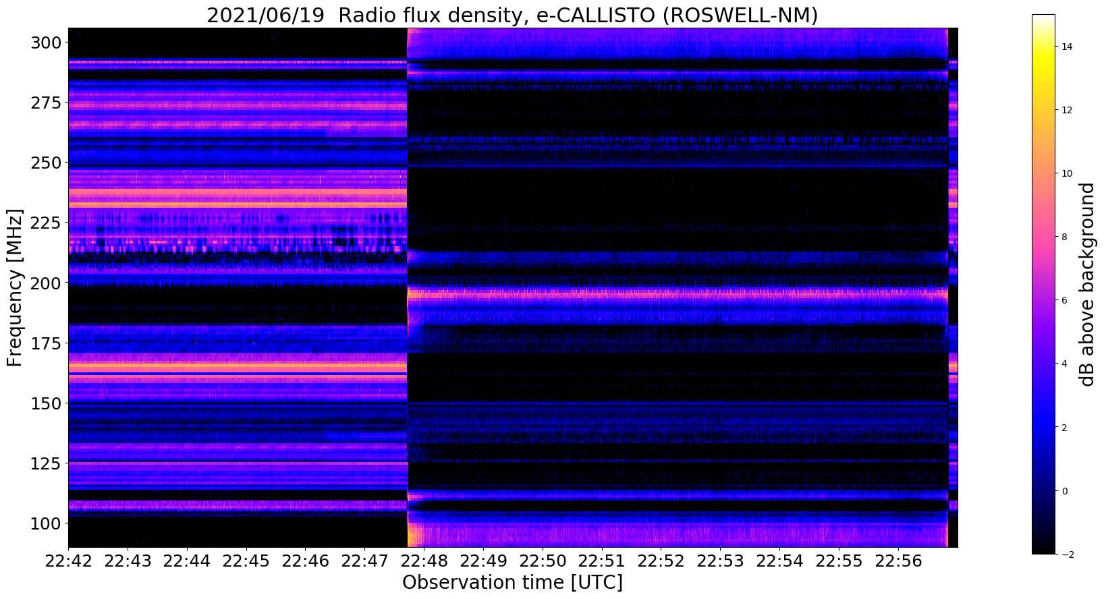Click the 175 frequency tick label
Image resolution: width=1104 pixels, height=599 pixels.
click(x=46, y=343)
